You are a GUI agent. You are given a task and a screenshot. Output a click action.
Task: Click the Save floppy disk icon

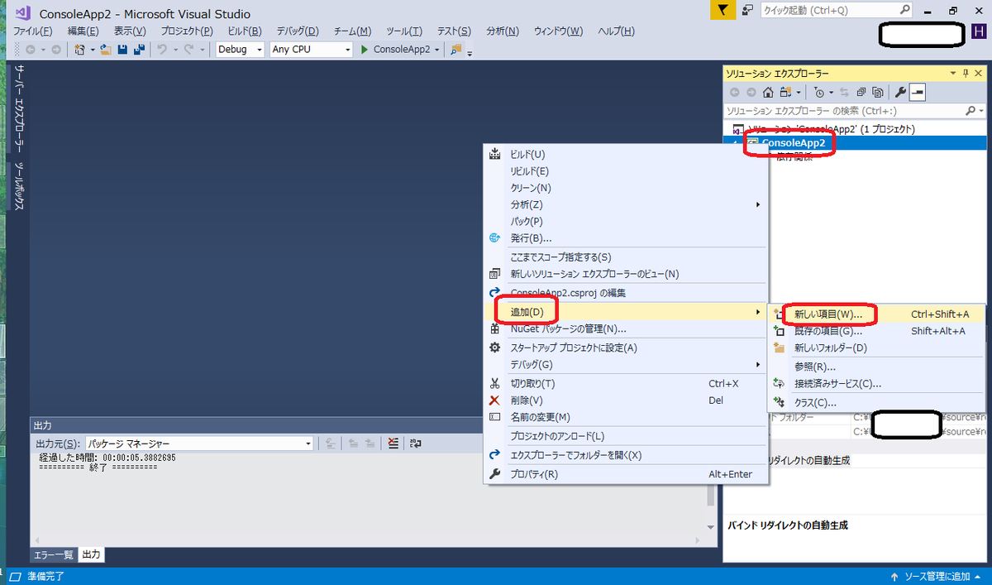(x=122, y=50)
